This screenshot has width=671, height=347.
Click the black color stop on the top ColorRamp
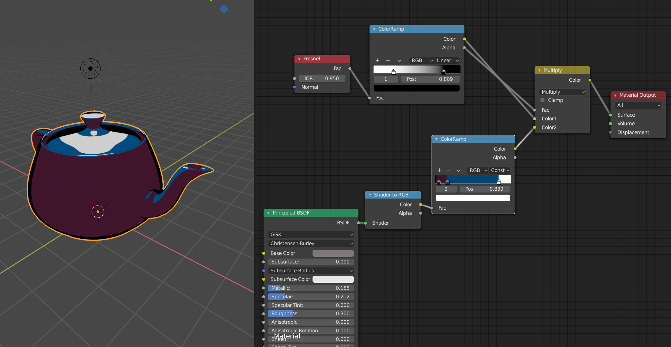pyautogui.click(x=444, y=72)
